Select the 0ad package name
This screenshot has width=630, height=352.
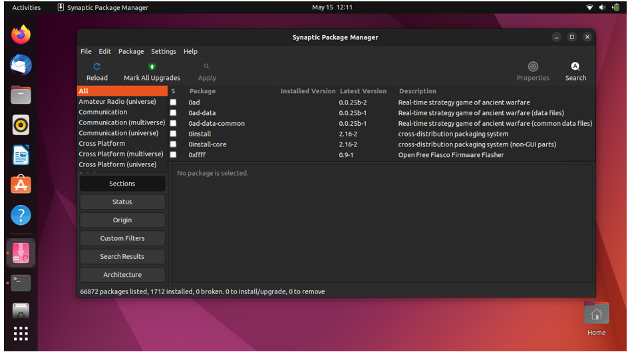(194, 102)
